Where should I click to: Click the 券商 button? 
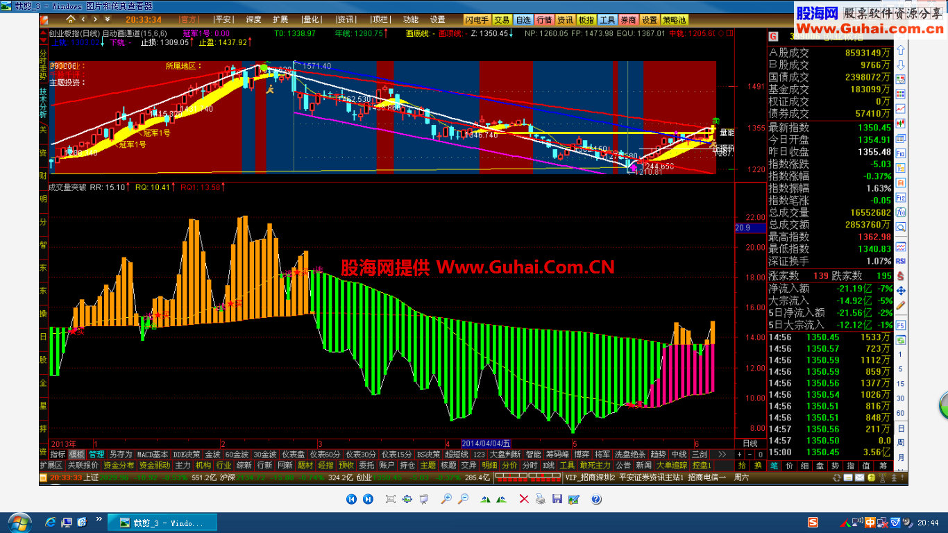click(628, 19)
